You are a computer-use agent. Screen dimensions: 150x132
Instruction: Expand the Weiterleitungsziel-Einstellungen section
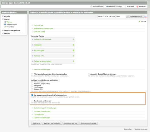(45, 108)
